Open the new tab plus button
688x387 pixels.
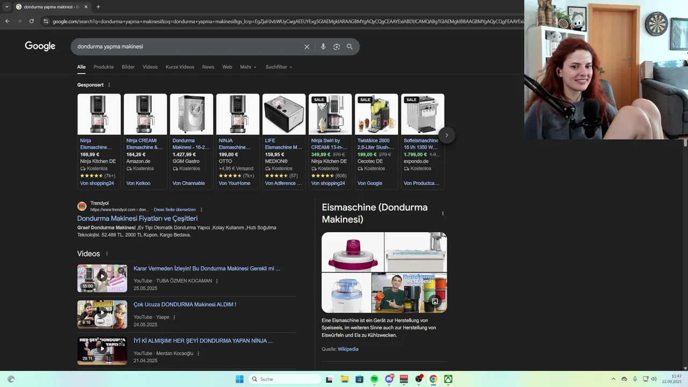coord(98,7)
